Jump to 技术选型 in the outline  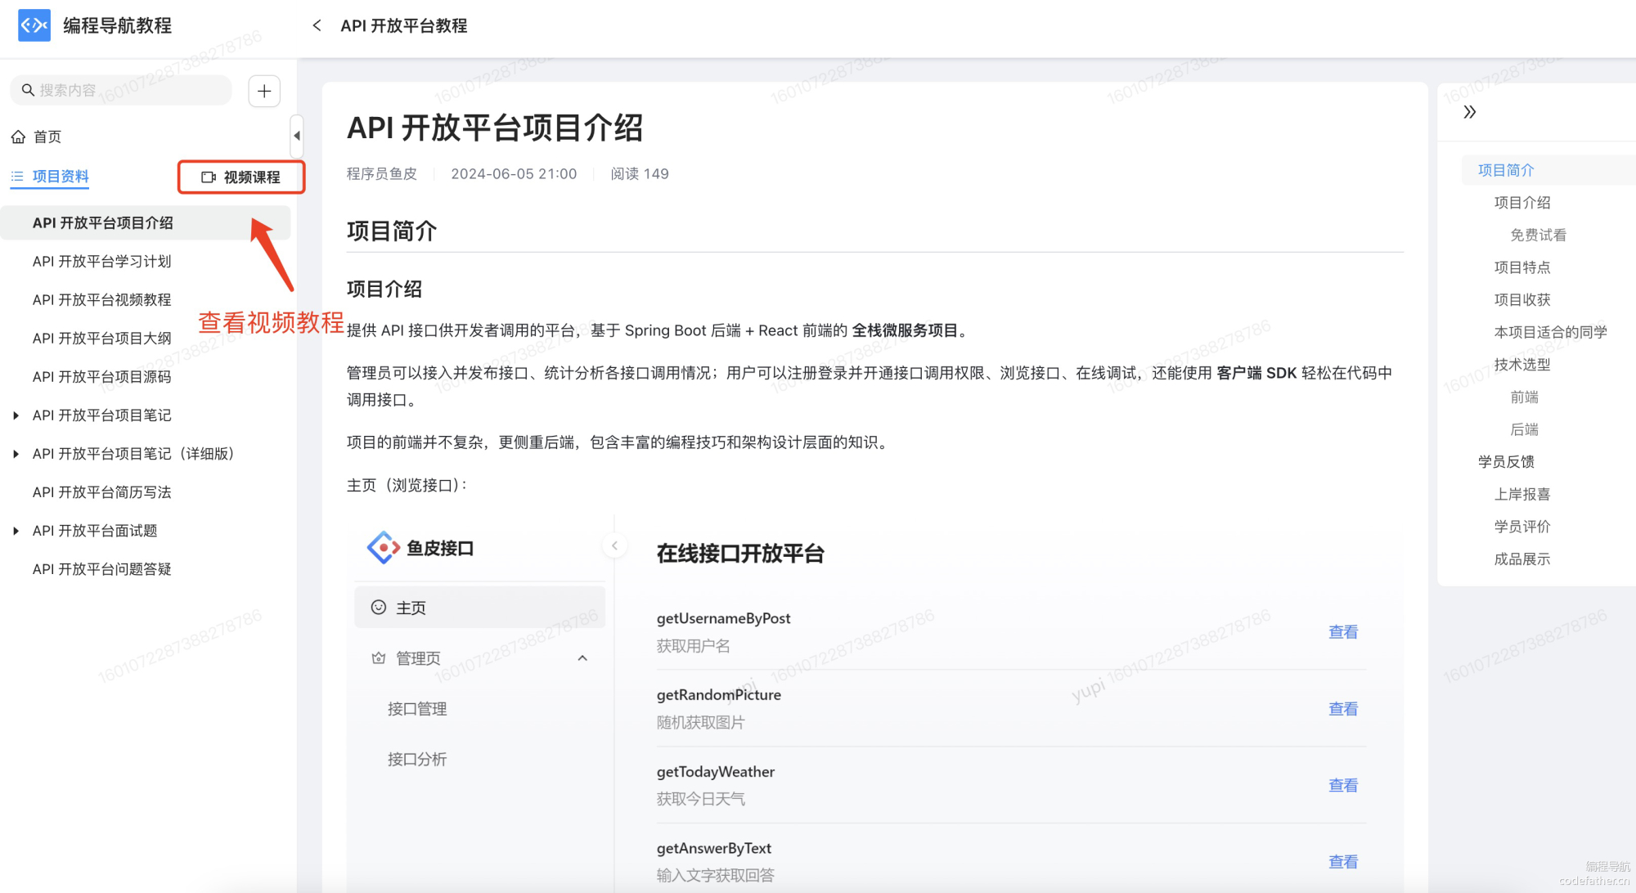pos(1522,365)
